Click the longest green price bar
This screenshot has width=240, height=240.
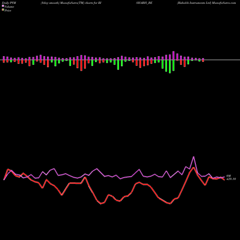click(x=170, y=67)
